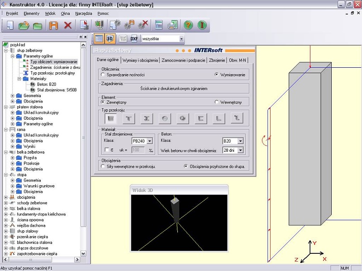Click the gears with floppy disk icon

coord(129,25)
